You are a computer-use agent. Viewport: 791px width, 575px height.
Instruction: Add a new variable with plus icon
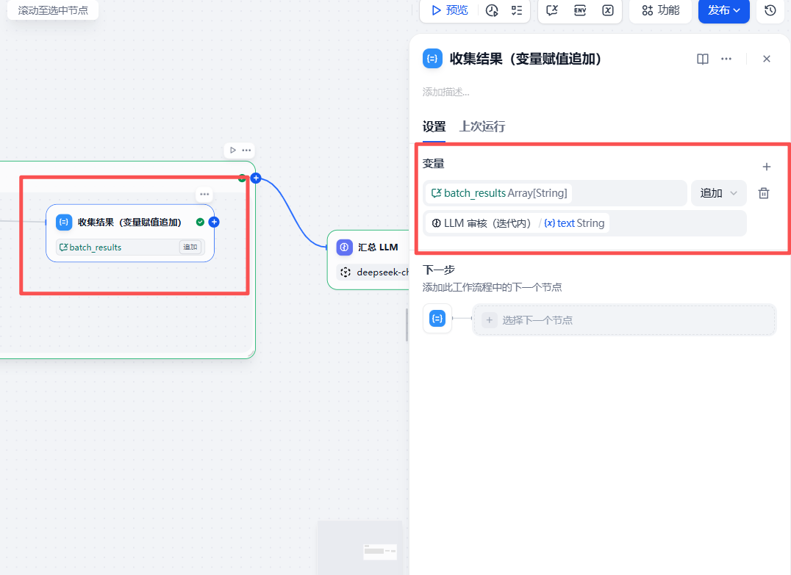pyautogui.click(x=767, y=167)
